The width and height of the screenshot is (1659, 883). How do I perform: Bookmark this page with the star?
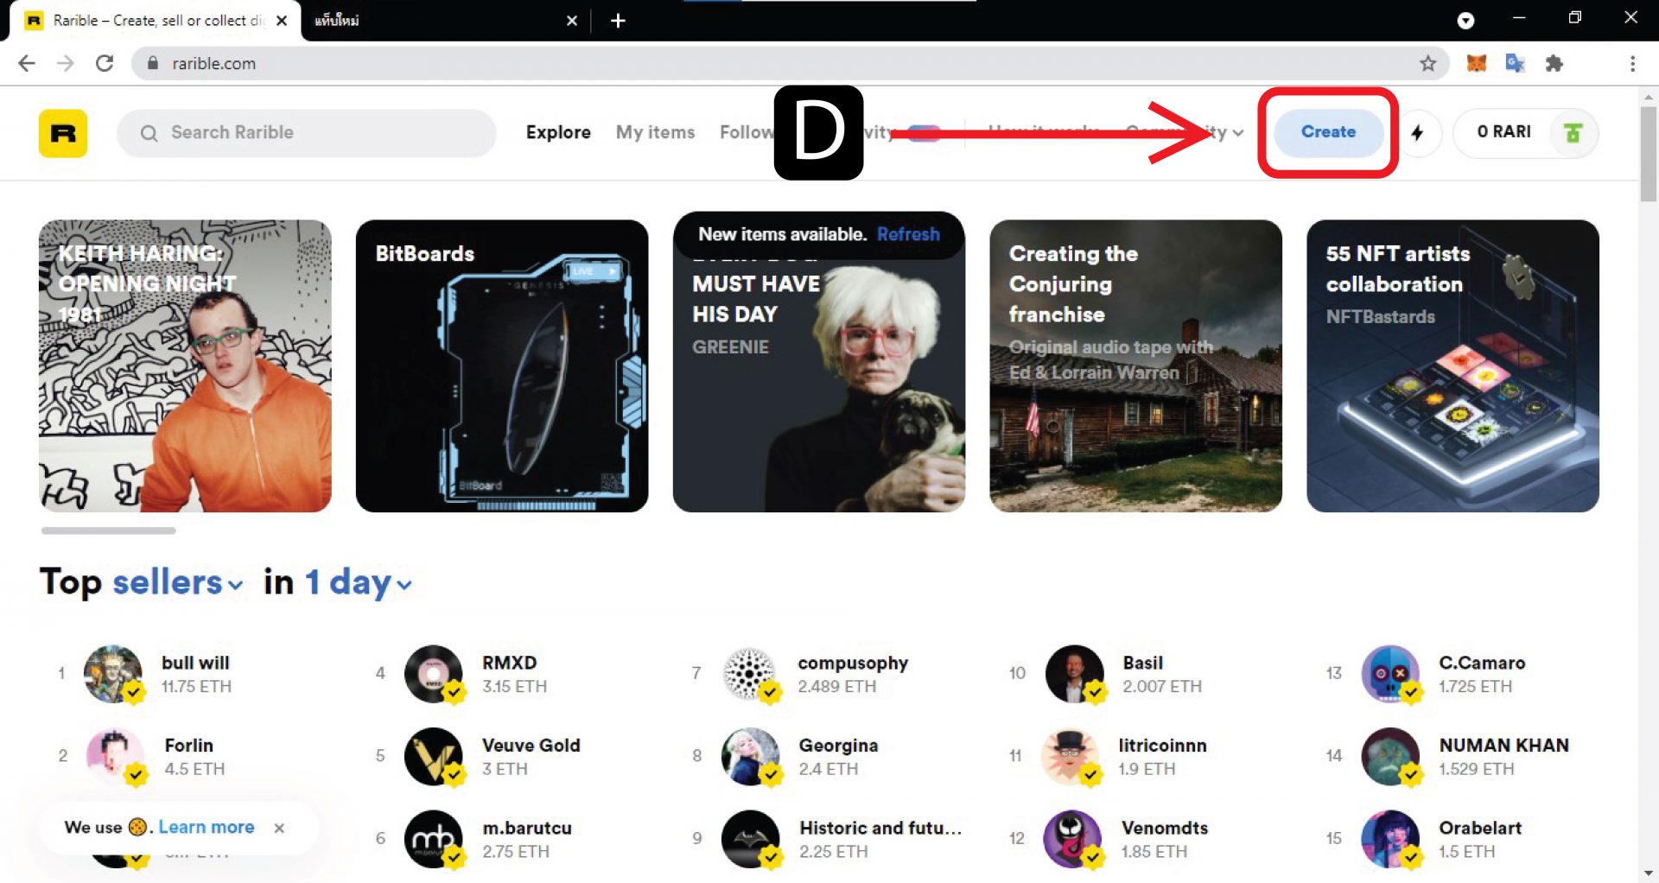click(x=1427, y=63)
